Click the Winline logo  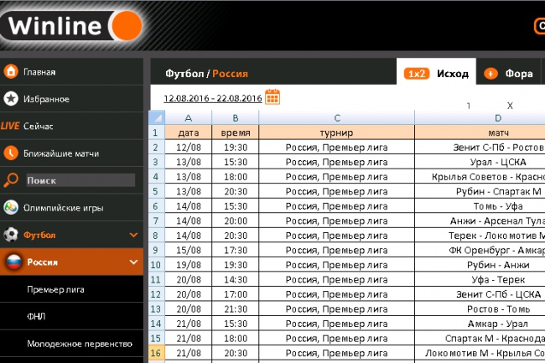point(72,26)
